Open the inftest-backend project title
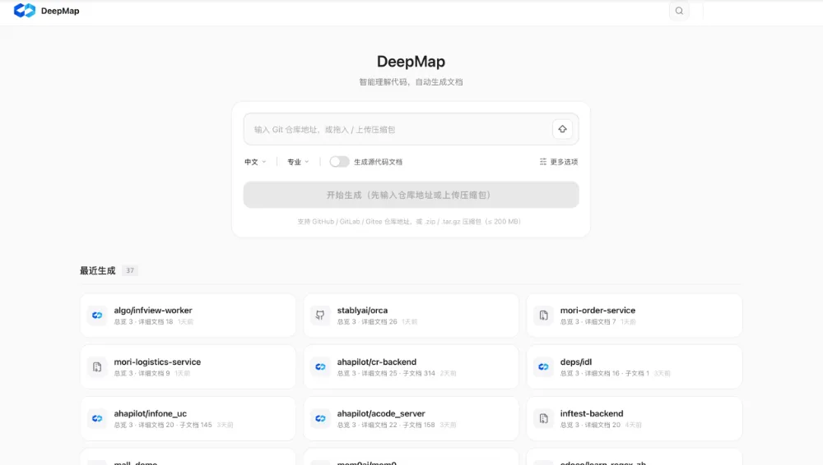 592,413
